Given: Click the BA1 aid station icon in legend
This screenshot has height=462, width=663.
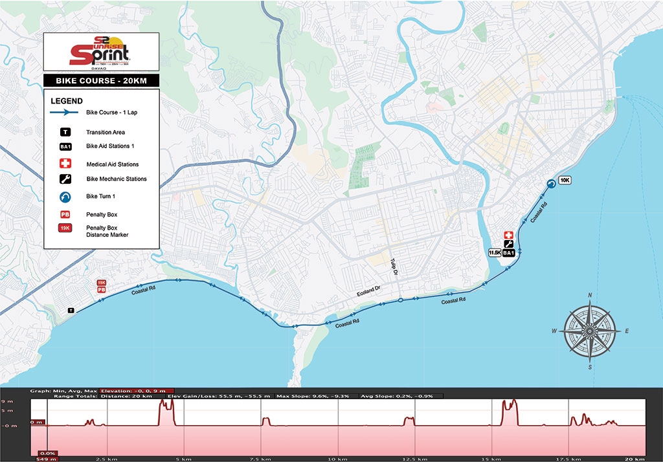Looking at the screenshot, I should [x=65, y=147].
